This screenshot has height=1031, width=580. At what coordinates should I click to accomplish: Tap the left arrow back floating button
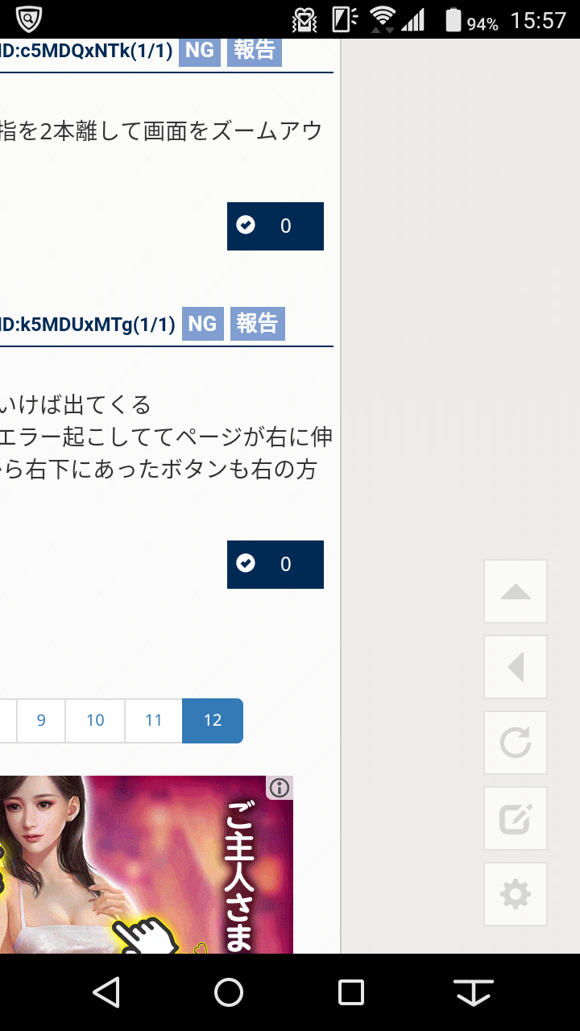pyautogui.click(x=516, y=667)
